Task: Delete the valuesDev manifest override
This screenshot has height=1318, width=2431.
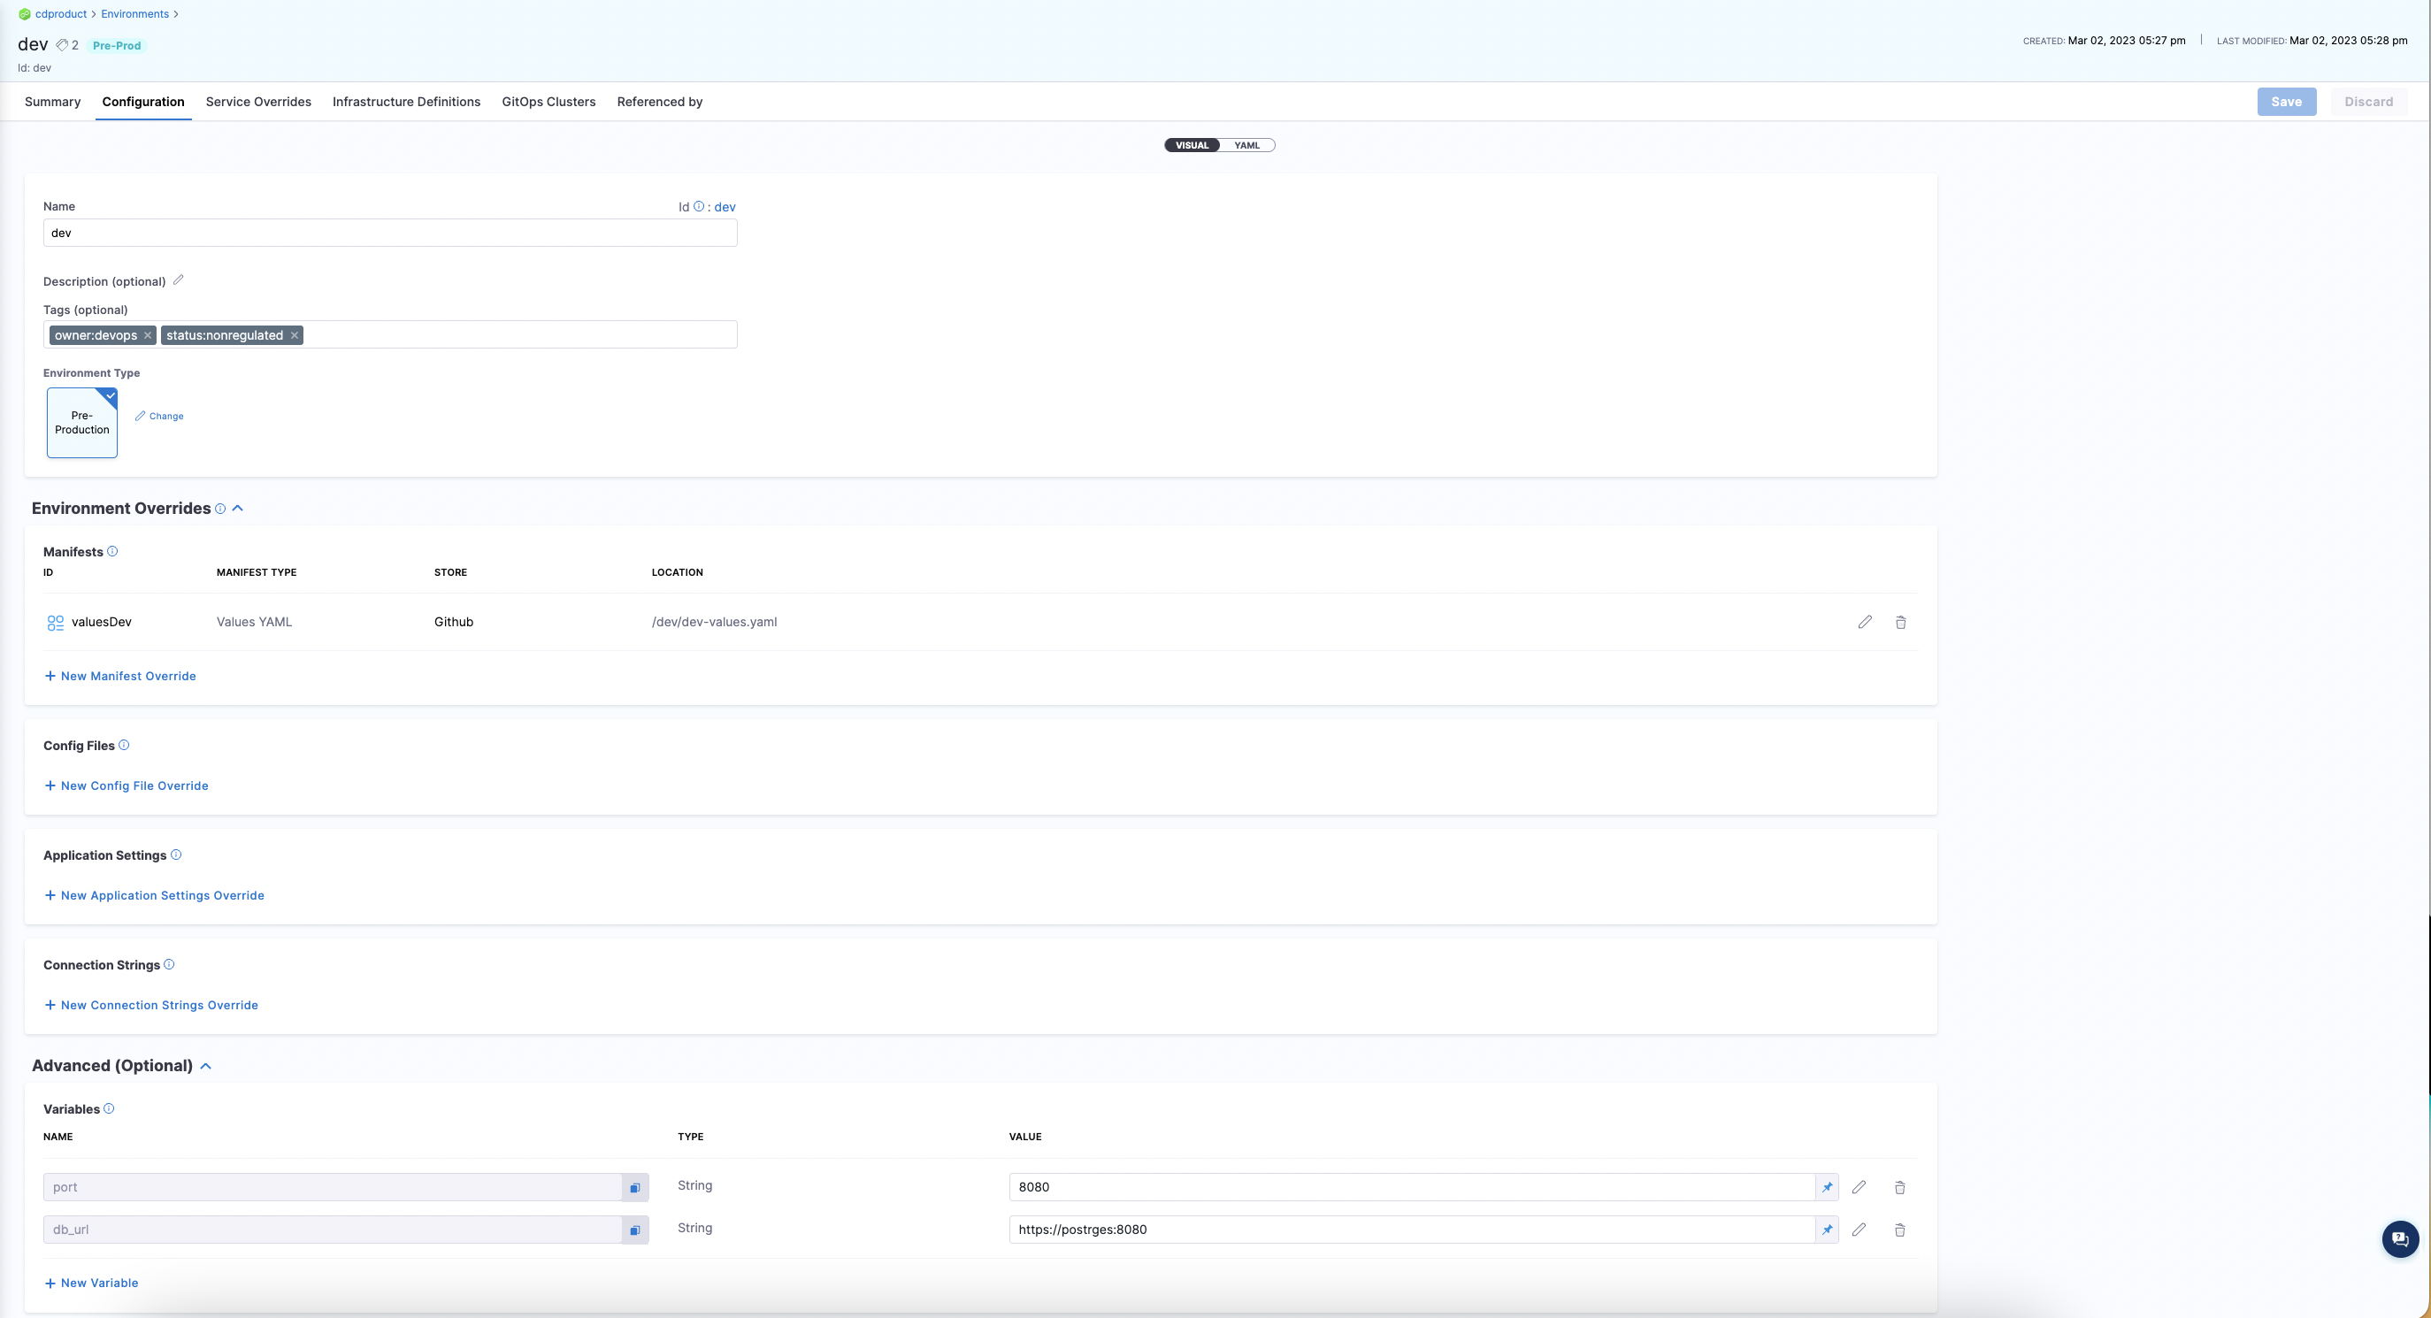Action: [1900, 622]
